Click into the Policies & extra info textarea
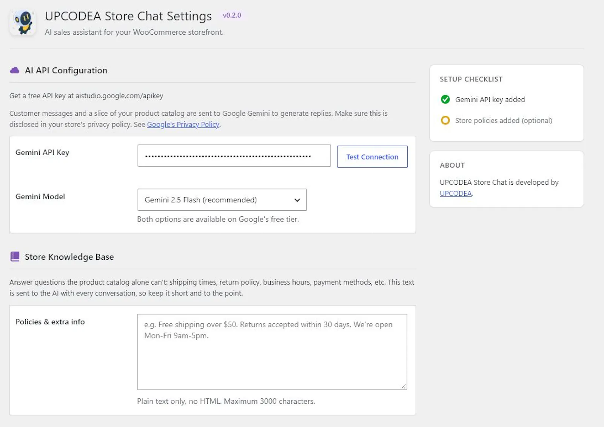The image size is (604, 427). click(272, 352)
